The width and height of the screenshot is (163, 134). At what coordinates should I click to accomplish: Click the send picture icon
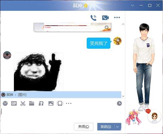pos(51,103)
